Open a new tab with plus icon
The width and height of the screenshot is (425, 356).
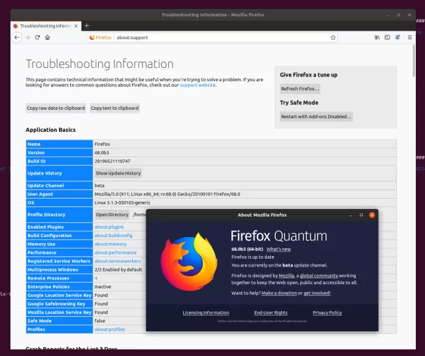tap(87, 25)
